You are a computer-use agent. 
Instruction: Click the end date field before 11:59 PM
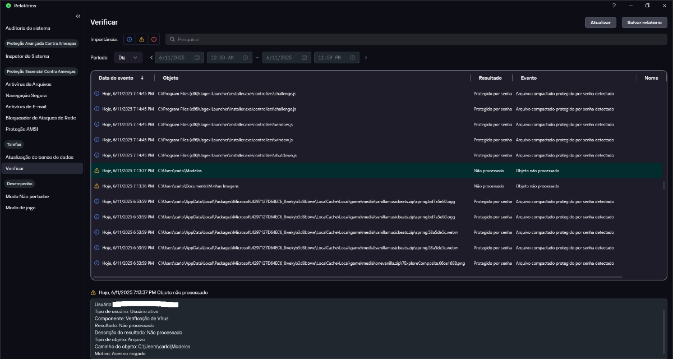(x=287, y=58)
